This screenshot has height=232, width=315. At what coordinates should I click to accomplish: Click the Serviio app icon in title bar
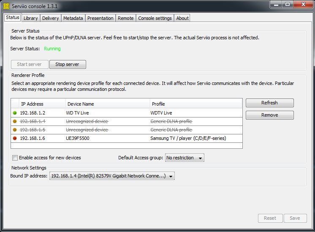tap(6, 6)
